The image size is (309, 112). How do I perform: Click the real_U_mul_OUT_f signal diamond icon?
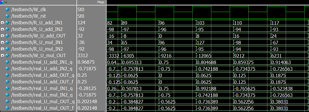click(7, 108)
